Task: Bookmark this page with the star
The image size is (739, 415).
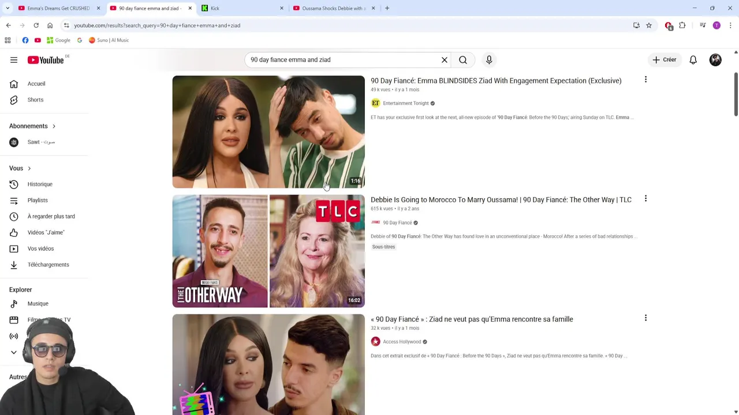Action: click(649, 25)
